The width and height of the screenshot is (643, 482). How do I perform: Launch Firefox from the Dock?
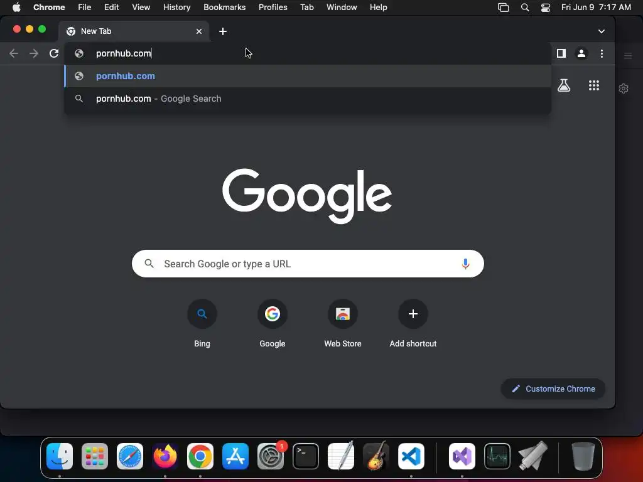(165, 456)
